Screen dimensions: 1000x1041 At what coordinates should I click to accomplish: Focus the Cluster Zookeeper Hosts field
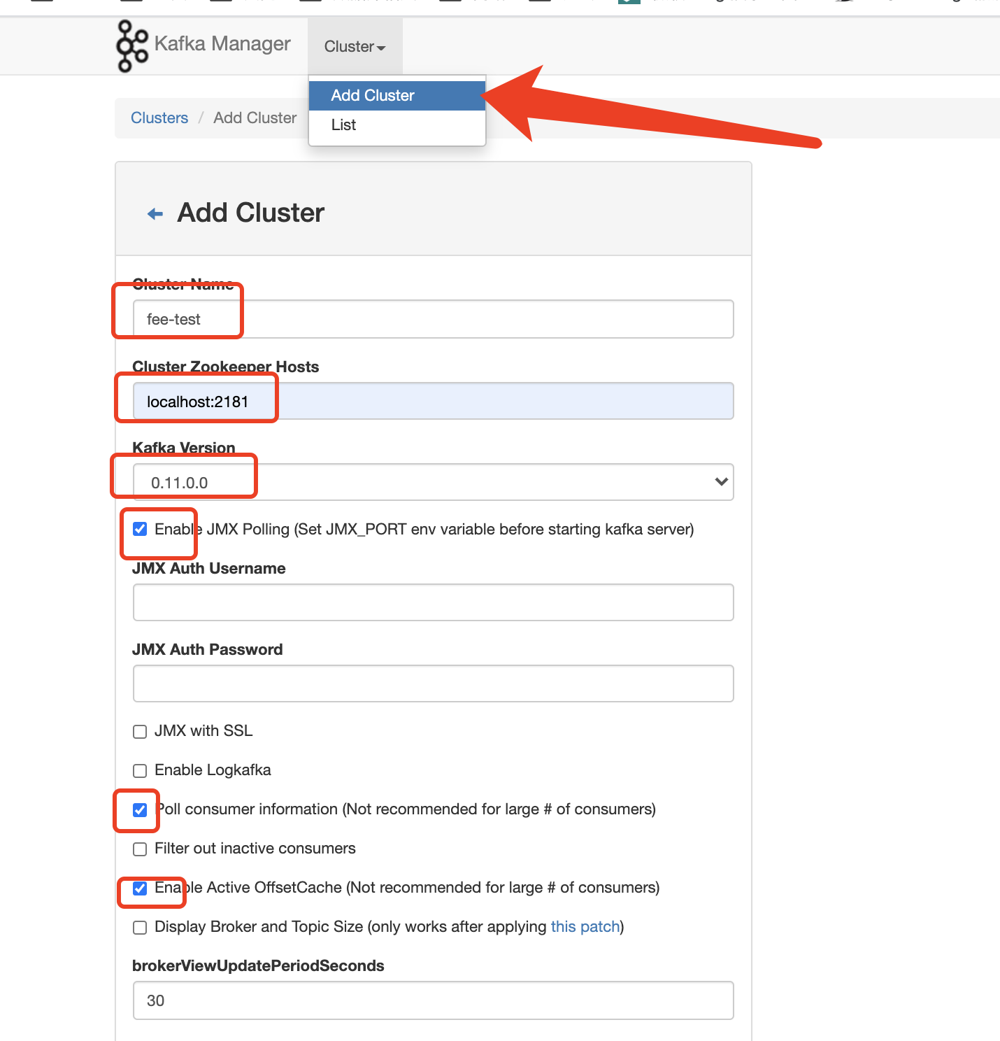pyautogui.click(x=433, y=401)
